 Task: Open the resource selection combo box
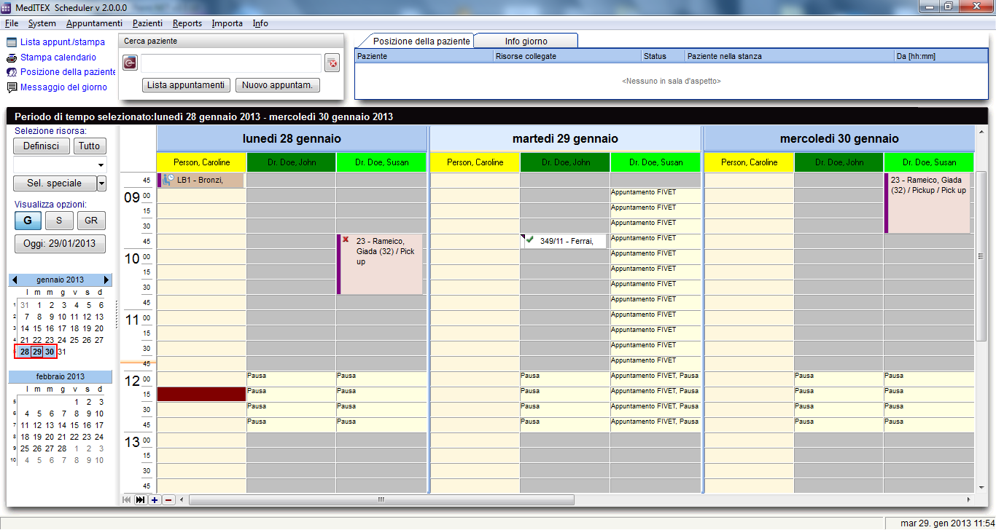click(x=60, y=165)
